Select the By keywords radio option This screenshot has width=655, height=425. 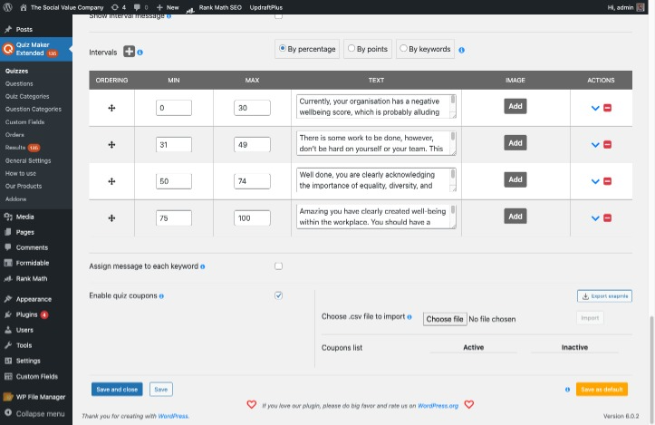pos(403,49)
